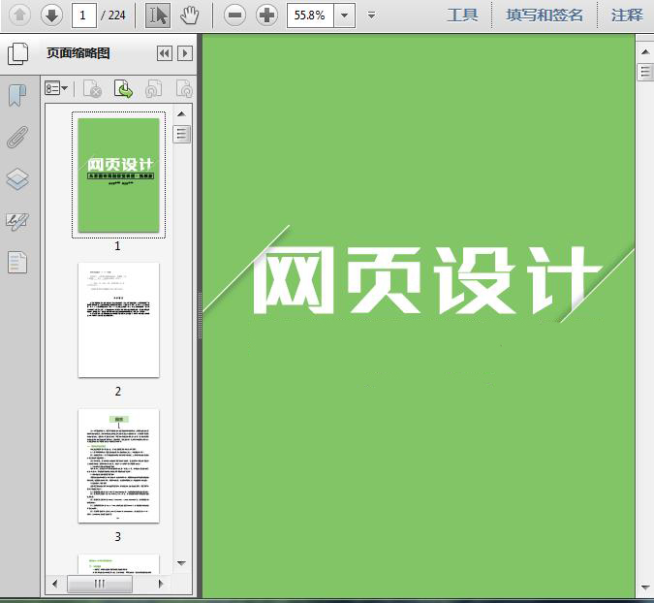The width and height of the screenshot is (654, 603).
Task: Open the 填写和签名 pane
Action: [545, 15]
